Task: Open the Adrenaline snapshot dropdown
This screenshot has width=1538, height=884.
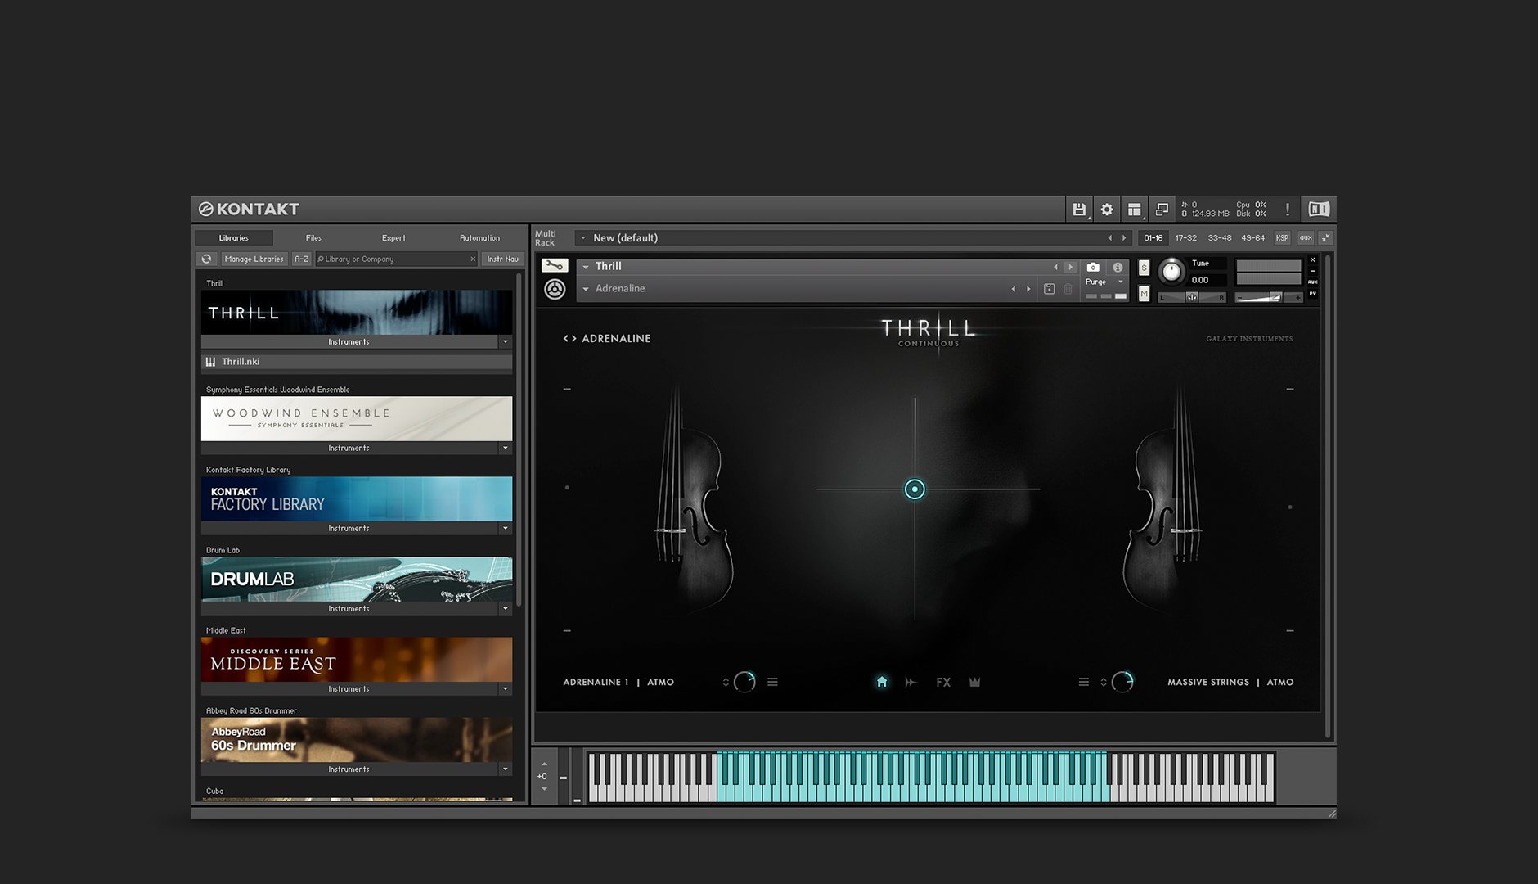Action: 586,289
